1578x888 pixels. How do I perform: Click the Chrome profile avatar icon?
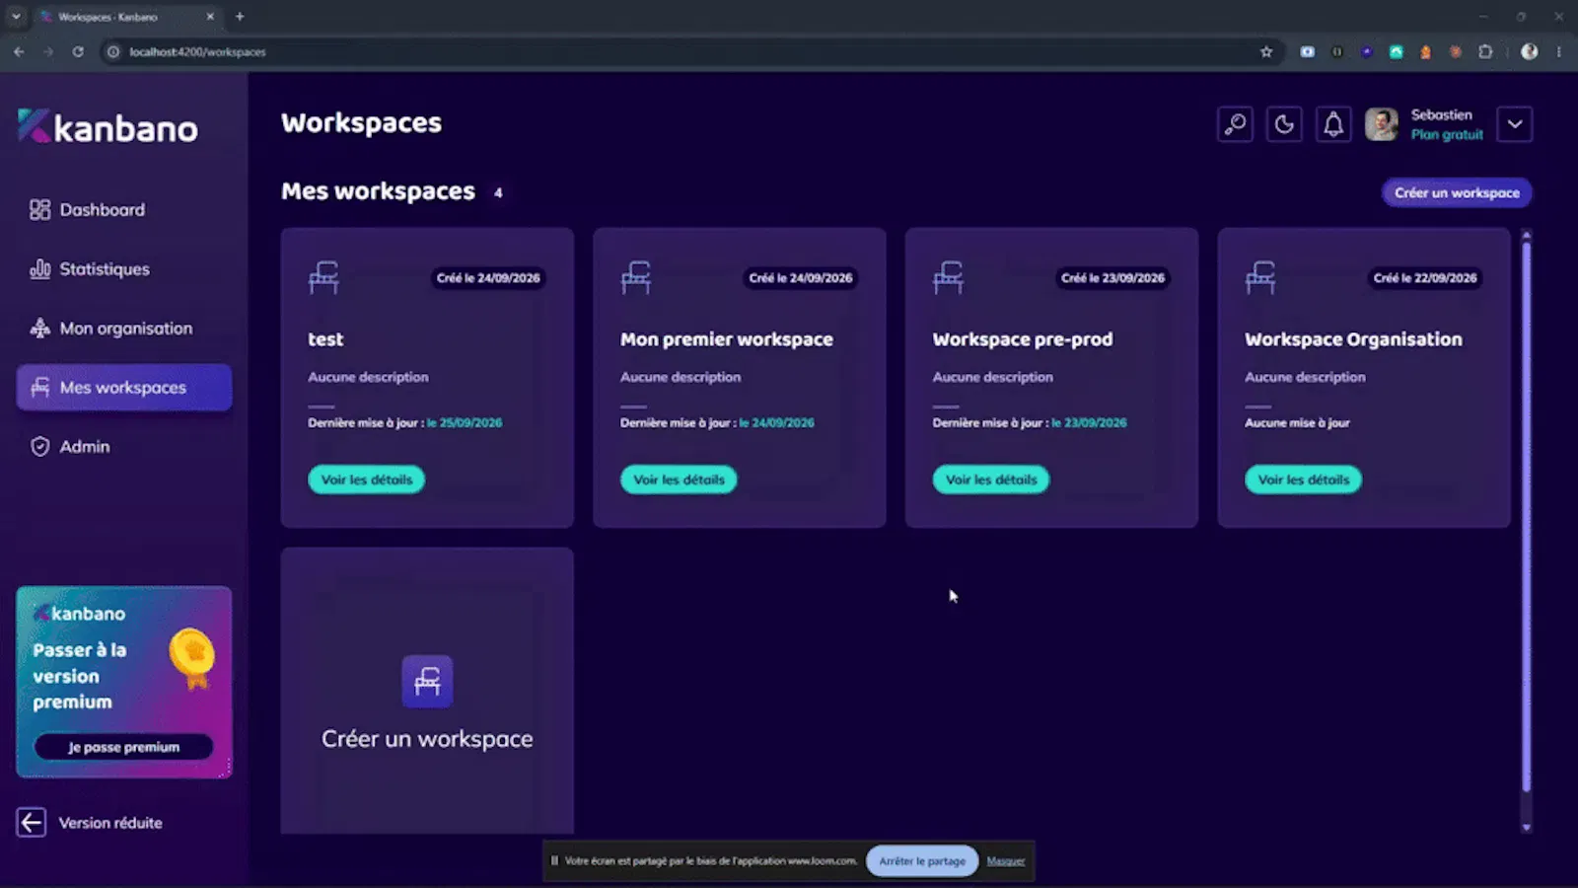pos(1530,51)
